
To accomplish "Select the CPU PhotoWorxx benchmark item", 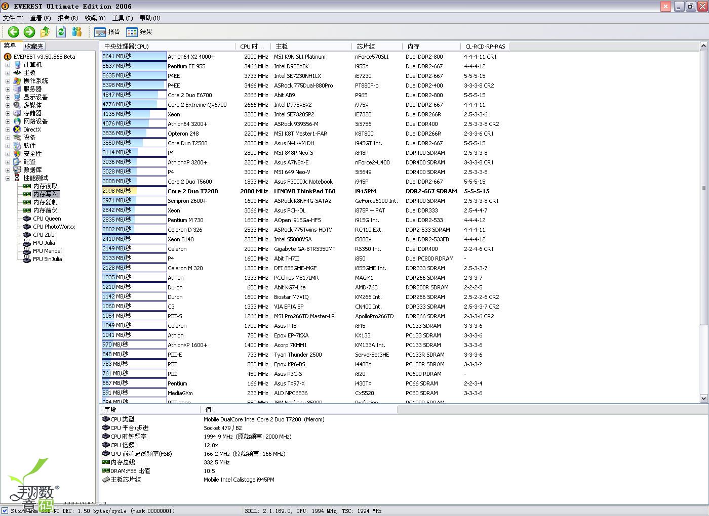I will pyautogui.click(x=54, y=227).
